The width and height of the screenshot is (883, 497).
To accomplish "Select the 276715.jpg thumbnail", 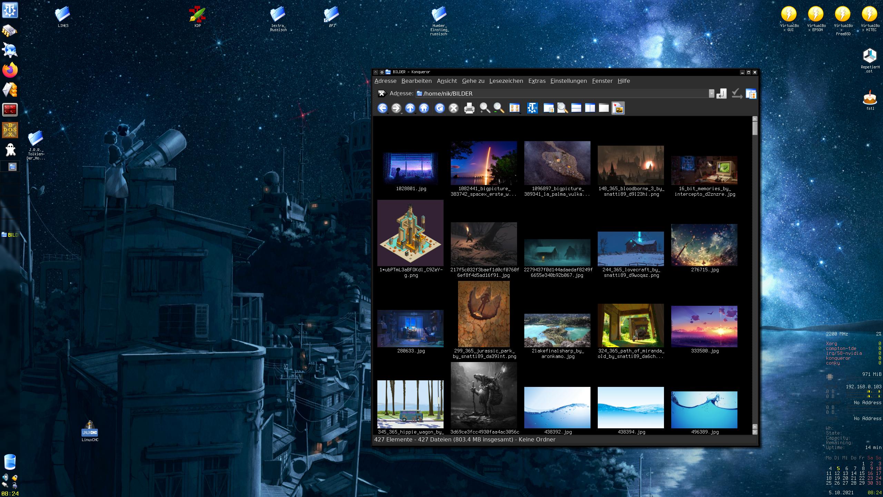I will coord(704,245).
